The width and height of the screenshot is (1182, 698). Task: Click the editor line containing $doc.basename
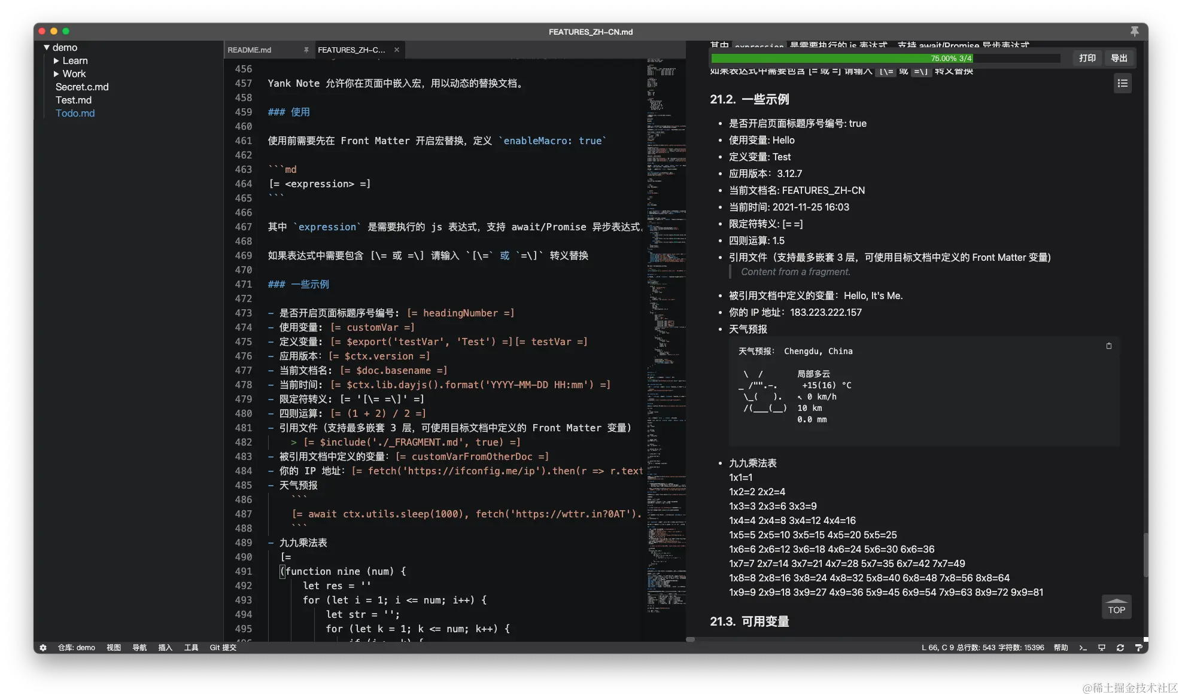pos(357,370)
